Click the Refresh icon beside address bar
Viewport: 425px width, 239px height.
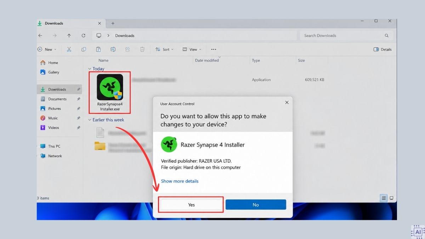point(84,35)
